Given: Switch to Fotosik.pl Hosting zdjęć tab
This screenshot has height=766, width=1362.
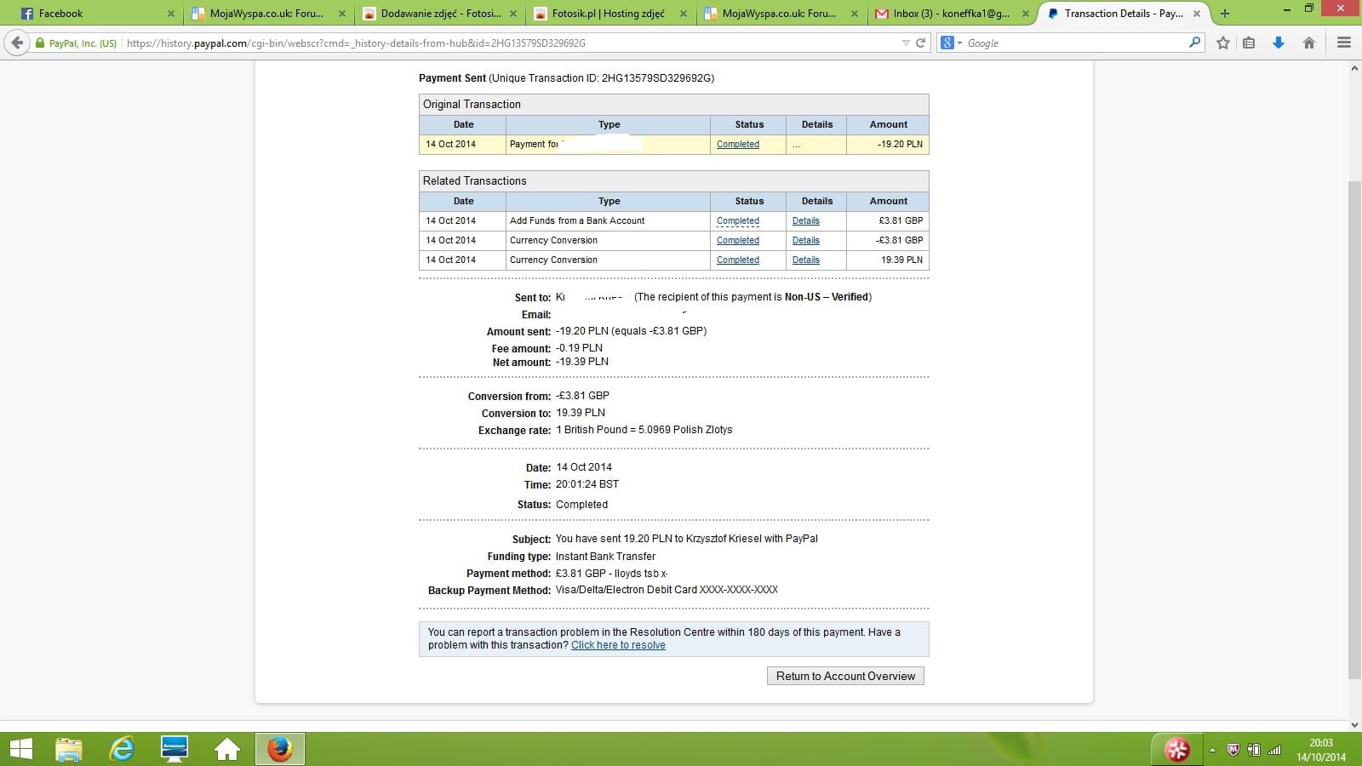Looking at the screenshot, I should pyautogui.click(x=608, y=14).
